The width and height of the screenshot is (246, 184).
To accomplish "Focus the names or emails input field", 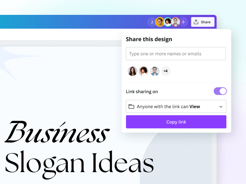I will (176, 54).
